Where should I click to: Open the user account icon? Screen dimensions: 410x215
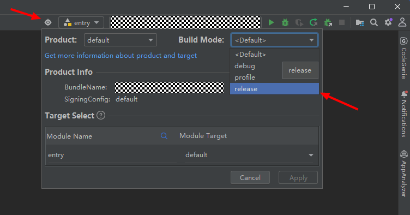tap(402, 22)
